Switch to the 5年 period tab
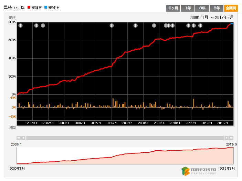Screen dimensions: 242x181 [217, 8]
